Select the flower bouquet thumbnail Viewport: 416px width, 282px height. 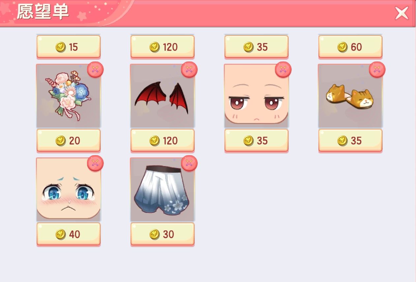69,96
